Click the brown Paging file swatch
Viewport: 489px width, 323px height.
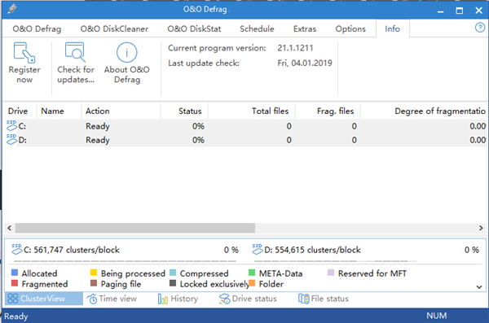pyautogui.click(x=94, y=283)
